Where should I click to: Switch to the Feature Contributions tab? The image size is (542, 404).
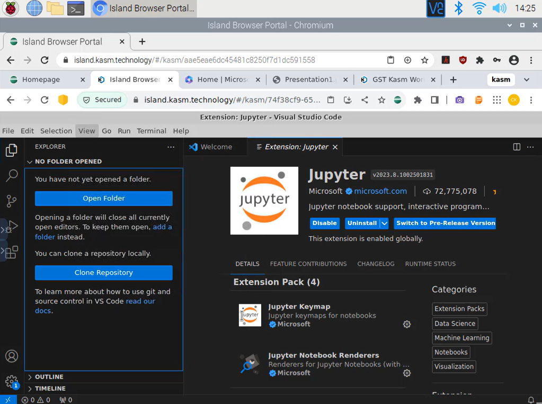308,264
